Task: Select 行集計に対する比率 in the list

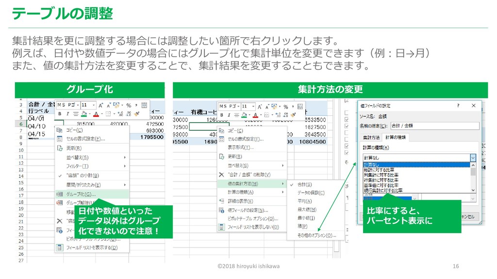Action: point(416,180)
